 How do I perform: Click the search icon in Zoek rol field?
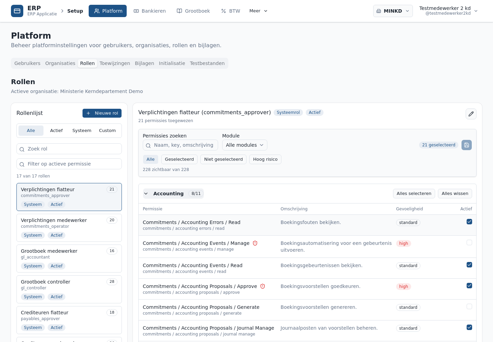click(x=22, y=149)
